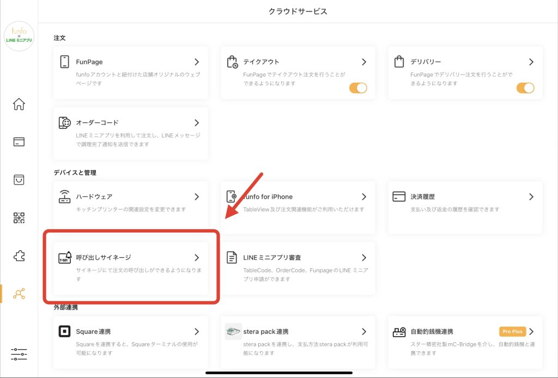Open the QR code icon in sidebar
Viewport: 558px width, 378px height.
[19, 218]
